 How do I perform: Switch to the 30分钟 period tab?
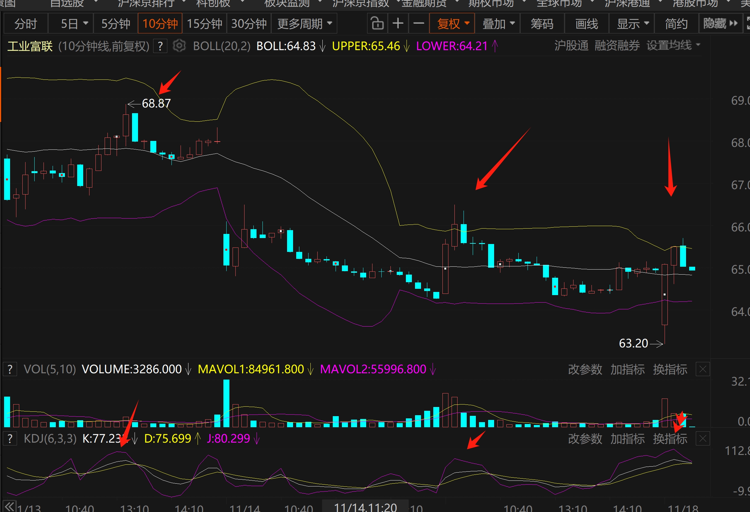[249, 24]
